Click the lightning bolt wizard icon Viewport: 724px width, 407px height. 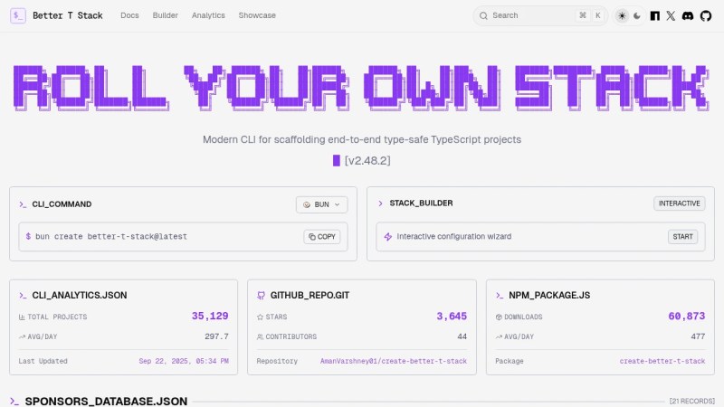tap(388, 237)
